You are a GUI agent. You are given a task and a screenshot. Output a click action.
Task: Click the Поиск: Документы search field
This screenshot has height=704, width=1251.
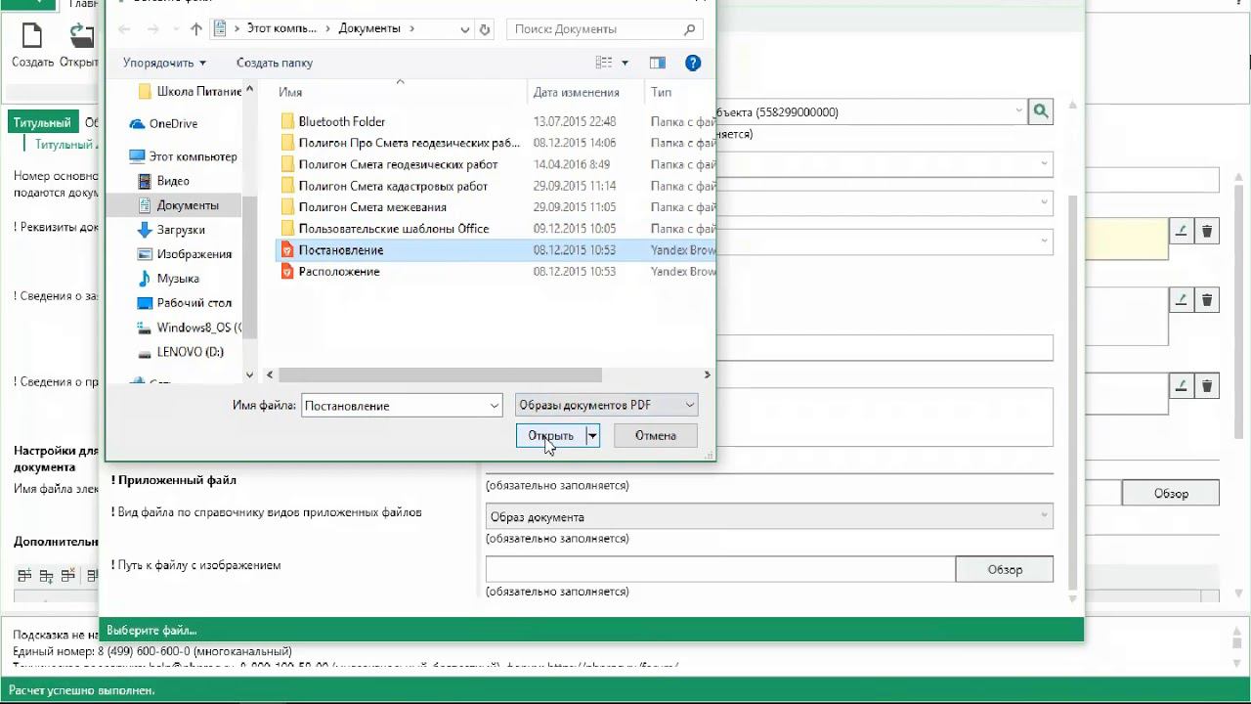point(596,29)
